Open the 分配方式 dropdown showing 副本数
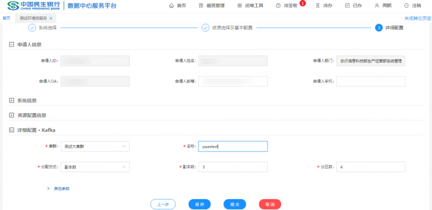This screenshot has height=210, width=432. click(95, 167)
